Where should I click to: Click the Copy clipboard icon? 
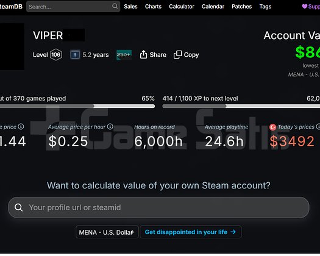177,54
